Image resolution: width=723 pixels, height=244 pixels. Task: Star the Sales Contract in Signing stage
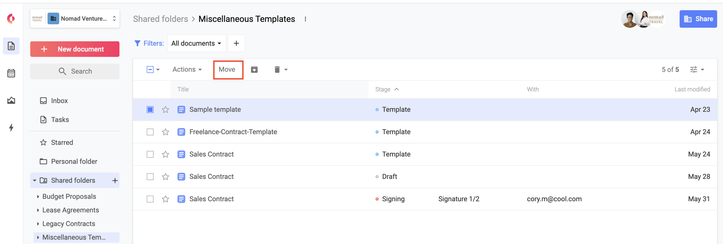coord(165,199)
